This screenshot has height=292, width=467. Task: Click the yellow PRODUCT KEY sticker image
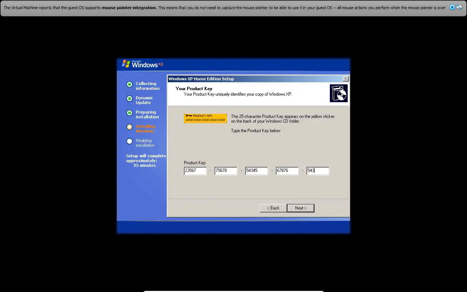[x=205, y=118]
